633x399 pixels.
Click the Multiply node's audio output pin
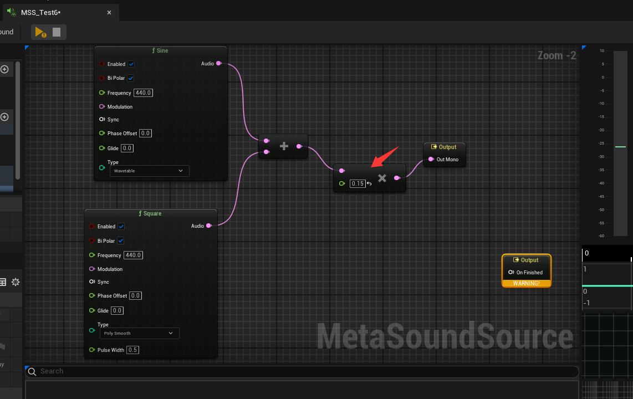397,178
